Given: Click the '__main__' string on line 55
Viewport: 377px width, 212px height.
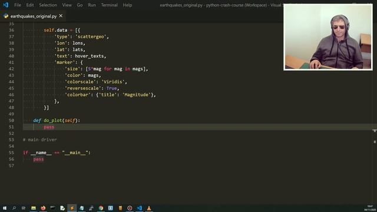Looking at the screenshot, I should click(x=75, y=153).
